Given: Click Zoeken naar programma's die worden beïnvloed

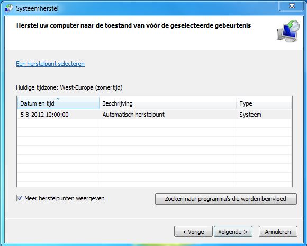Looking at the screenshot, I should pyautogui.click(x=226, y=199).
